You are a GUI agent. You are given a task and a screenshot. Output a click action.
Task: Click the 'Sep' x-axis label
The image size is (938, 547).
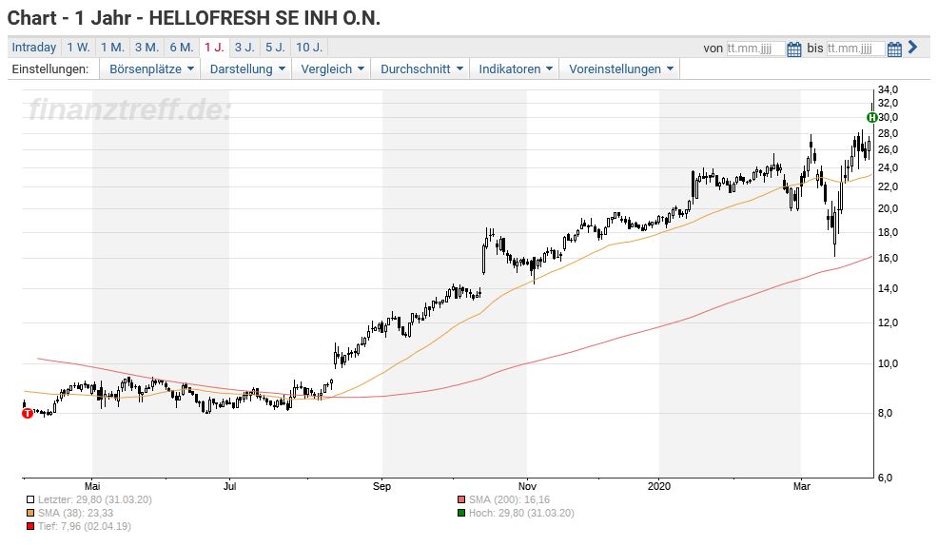point(381,486)
